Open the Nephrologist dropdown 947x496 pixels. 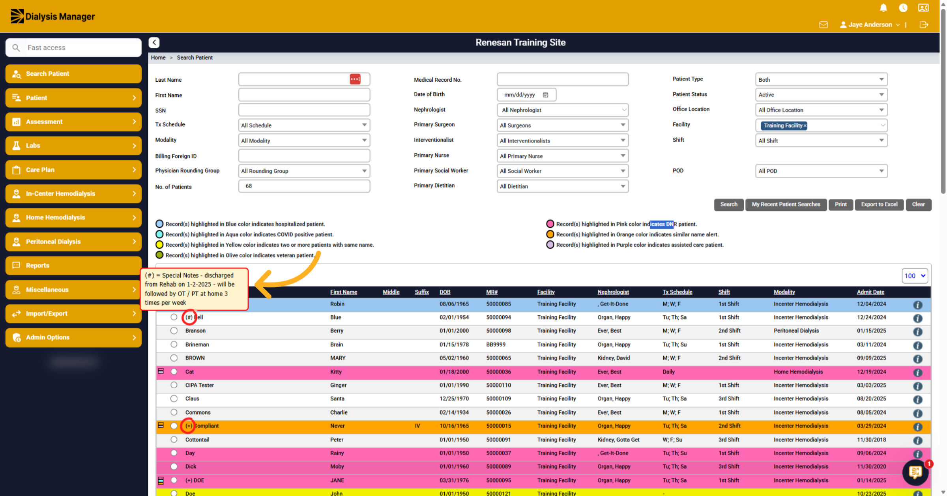(562, 110)
